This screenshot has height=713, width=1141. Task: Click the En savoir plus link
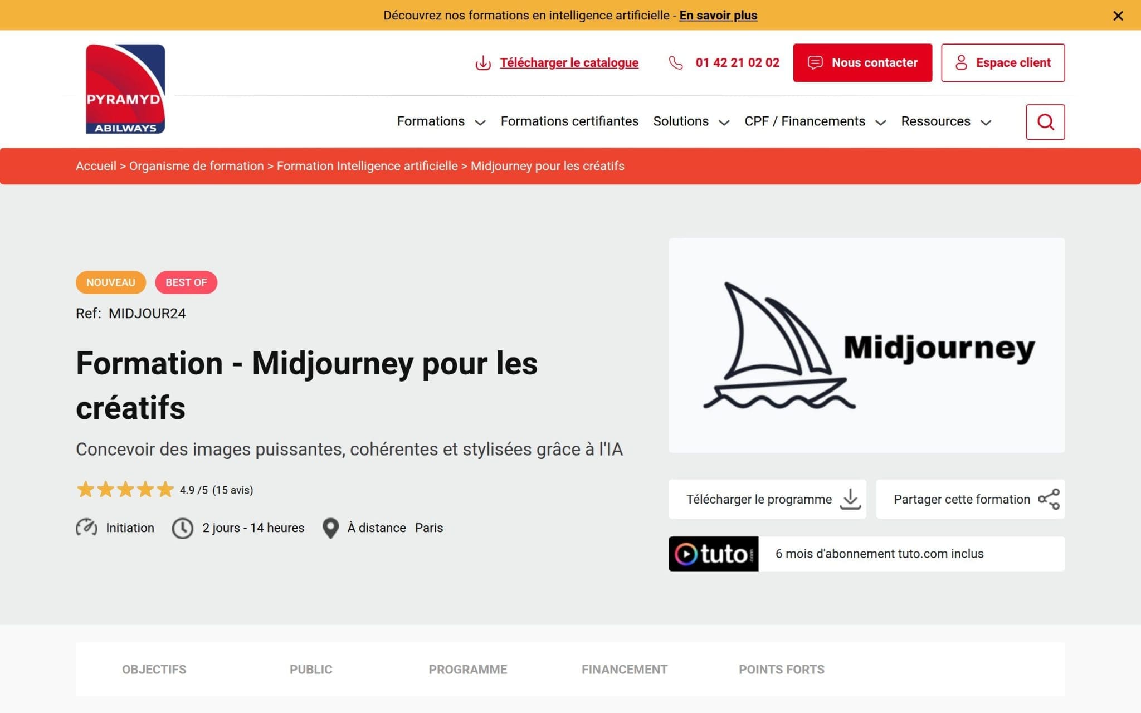coord(718,16)
